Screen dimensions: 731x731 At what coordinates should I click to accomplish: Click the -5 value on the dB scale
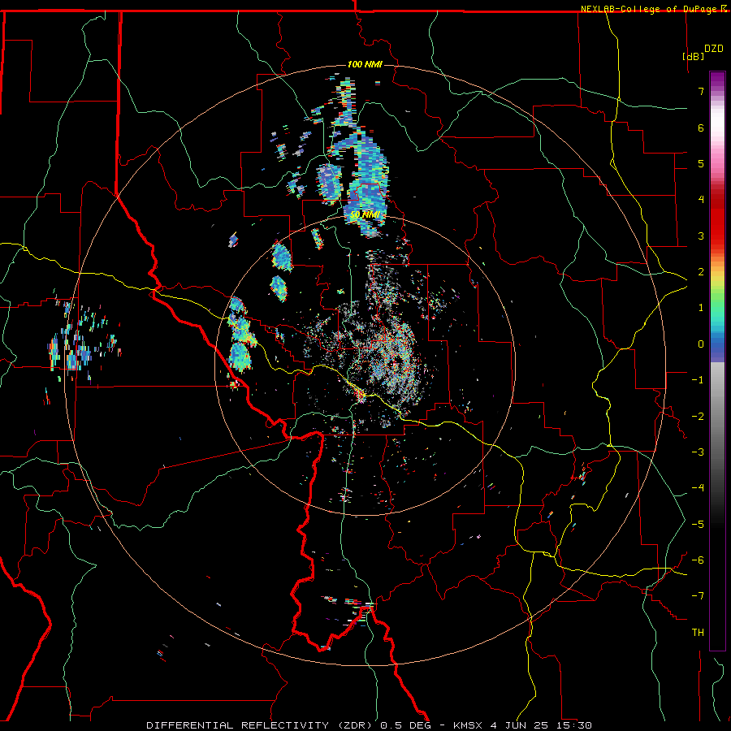(698, 525)
